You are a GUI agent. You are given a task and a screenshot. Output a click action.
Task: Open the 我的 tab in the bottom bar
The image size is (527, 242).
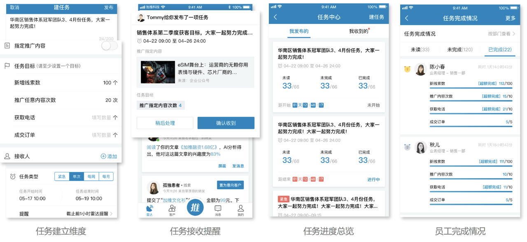pos(240,210)
